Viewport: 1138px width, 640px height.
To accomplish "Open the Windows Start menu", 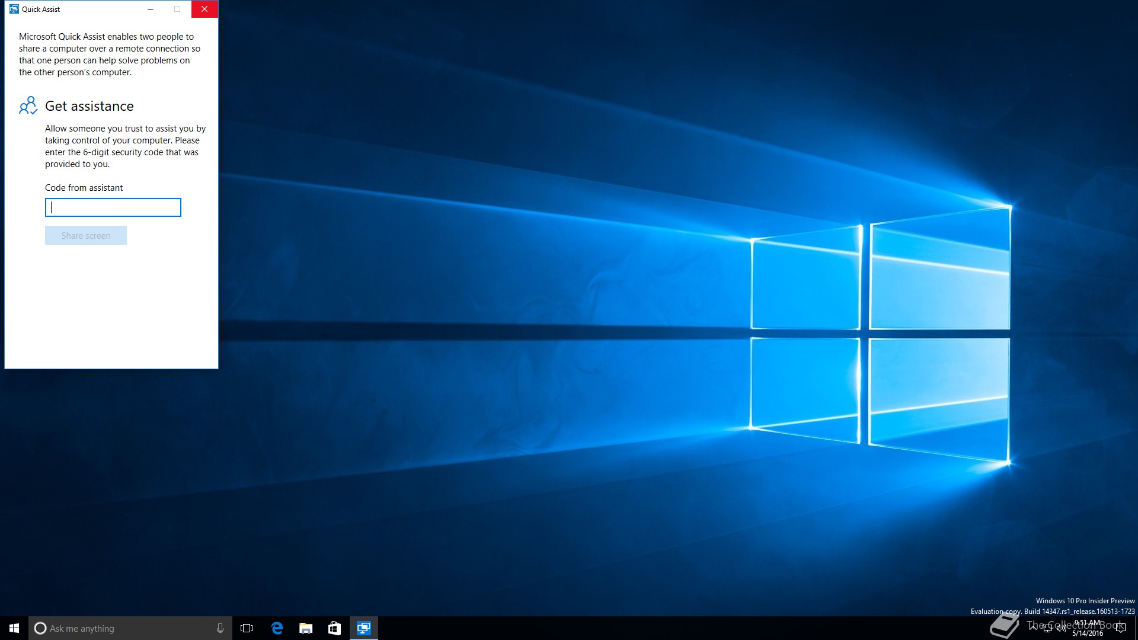I will [x=14, y=628].
